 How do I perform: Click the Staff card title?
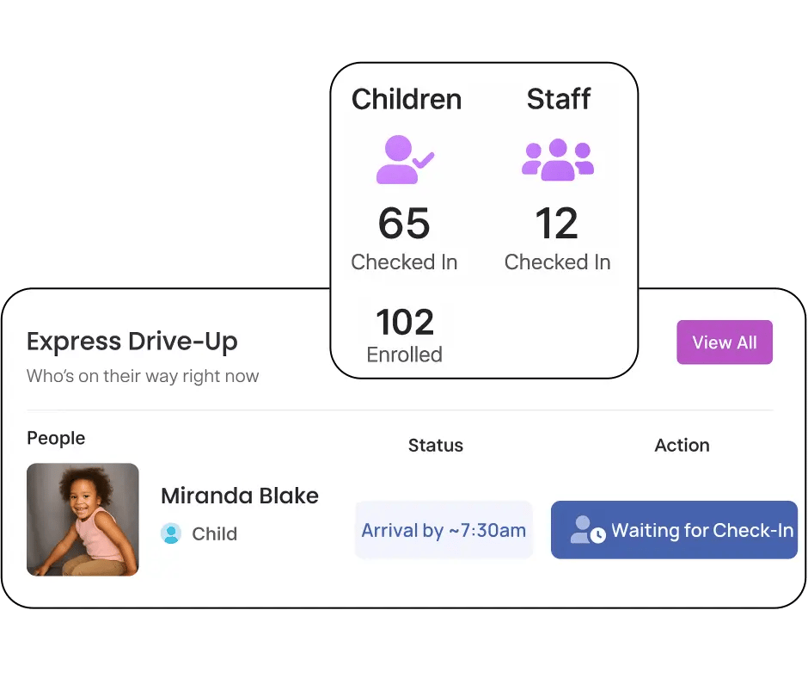pyautogui.click(x=558, y=99)
